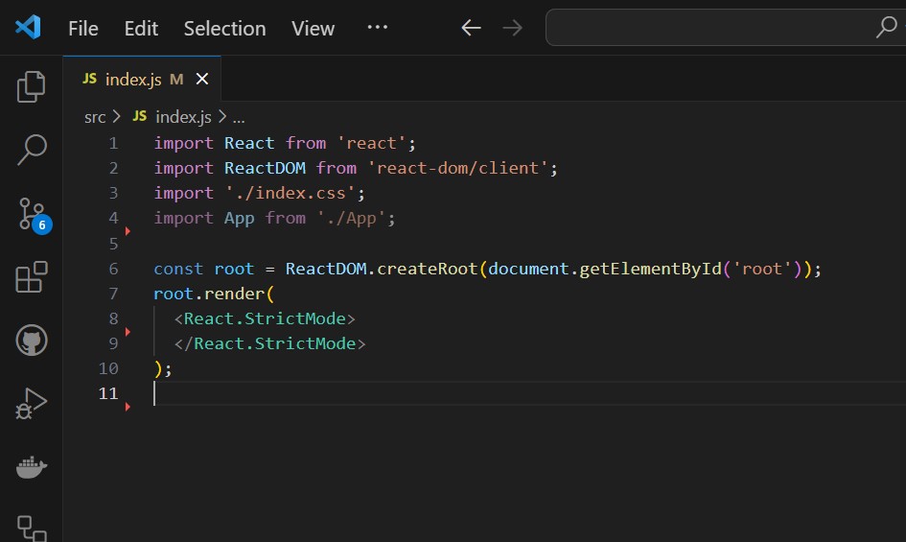This screenshot has height=542, width=906.
Task: Click the VS Code logo icon
Action: point(28,28)
